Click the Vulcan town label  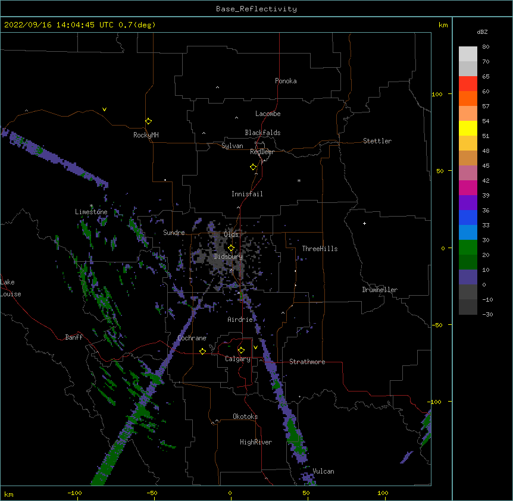(323, 471)
